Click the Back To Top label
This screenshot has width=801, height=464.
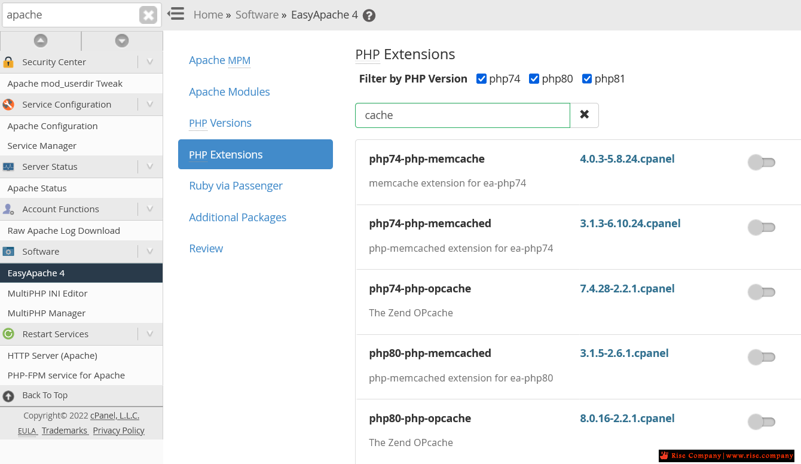pos(45,395)
